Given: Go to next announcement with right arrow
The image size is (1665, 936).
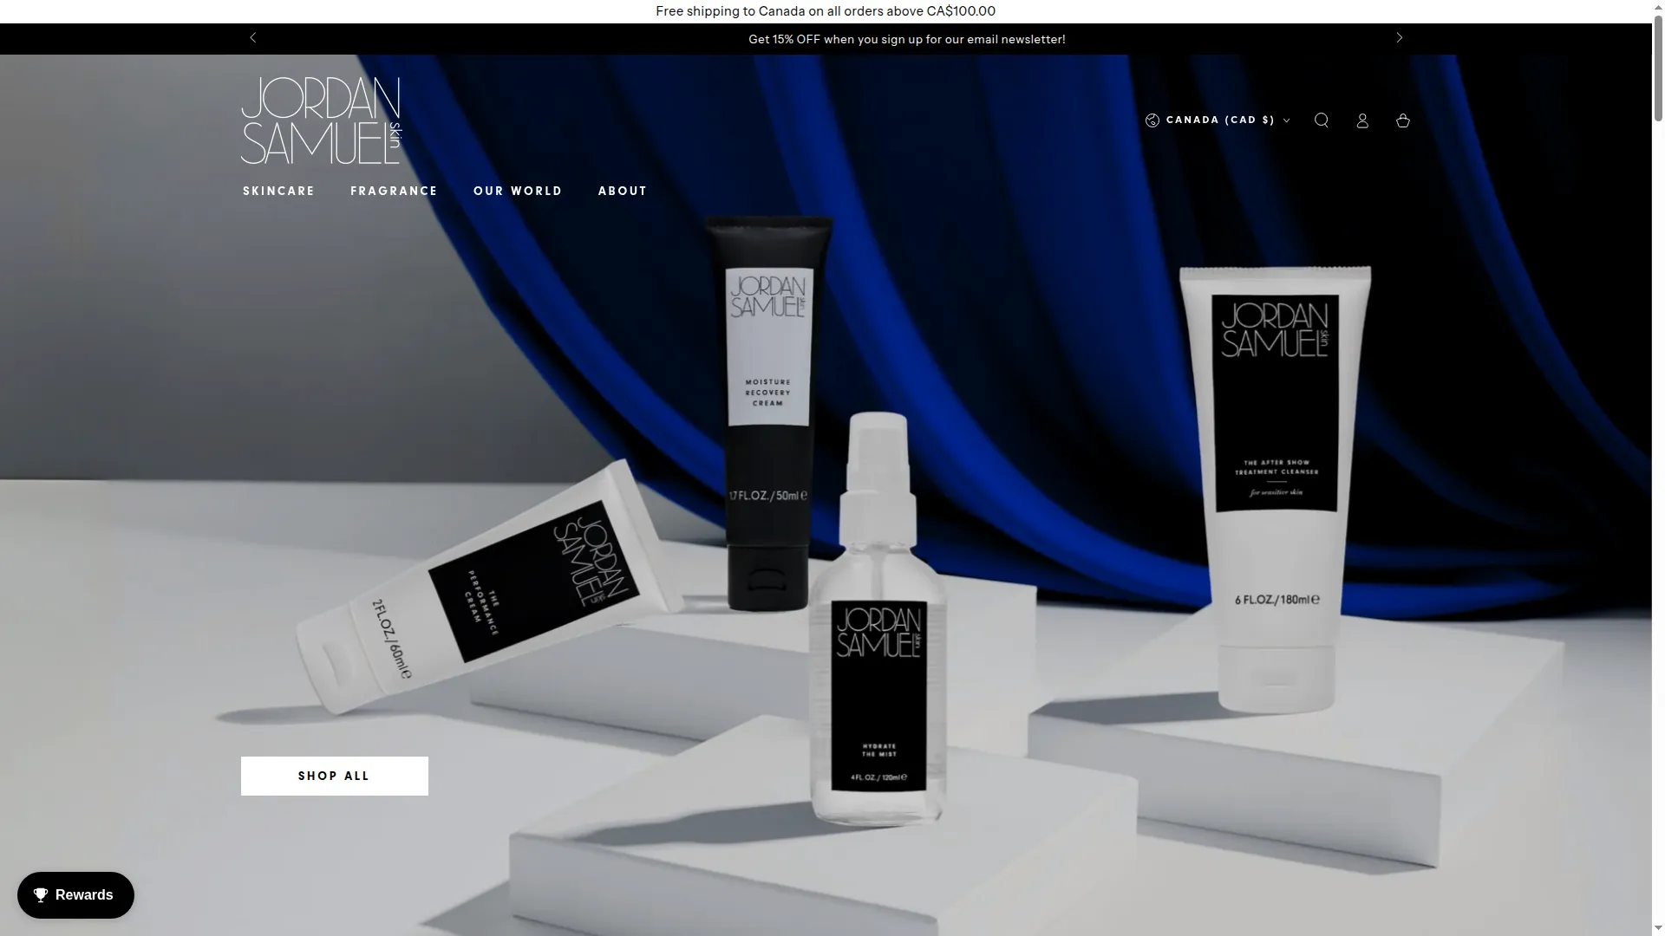Looking at the screenshot, I should [x=1399, y=38].
